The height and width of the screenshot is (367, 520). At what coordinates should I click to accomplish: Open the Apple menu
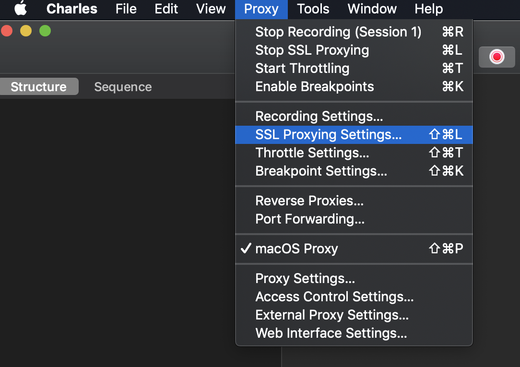point(21,8)
